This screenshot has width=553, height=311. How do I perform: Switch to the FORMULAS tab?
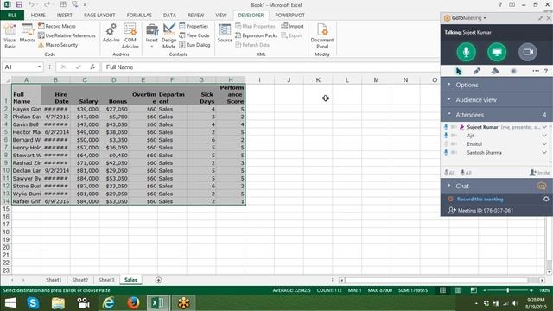[x=139, y=16]
